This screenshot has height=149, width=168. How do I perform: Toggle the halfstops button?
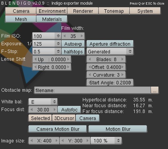73,51
